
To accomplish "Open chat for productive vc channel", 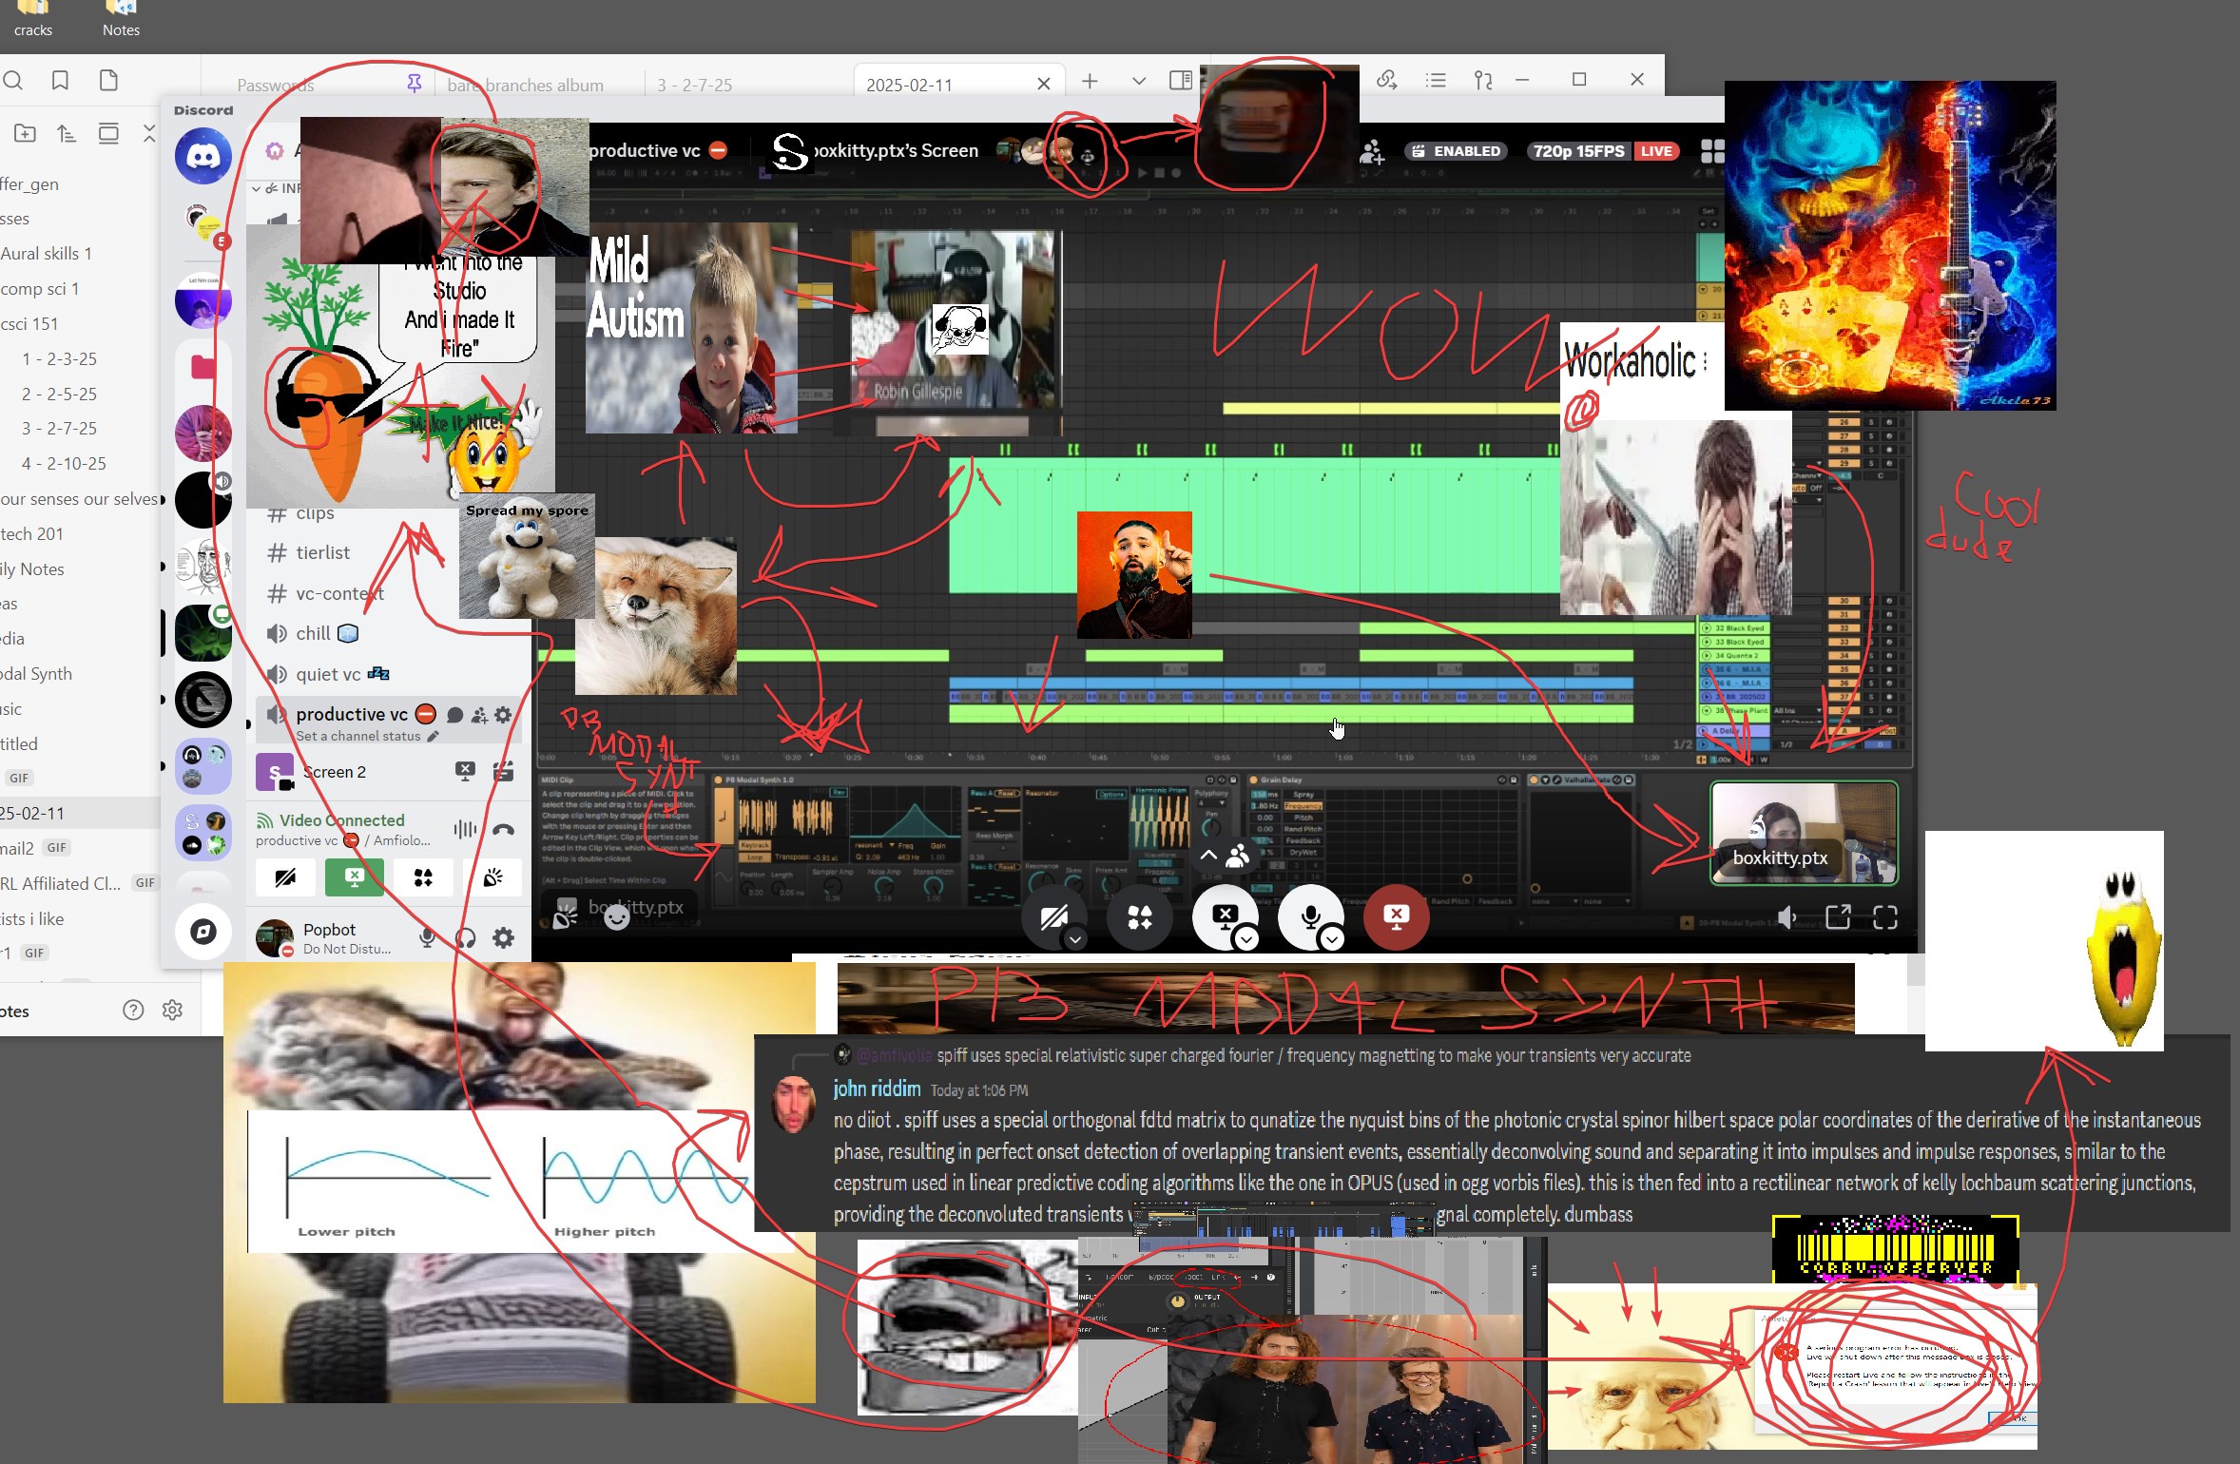I will (454, 715).
